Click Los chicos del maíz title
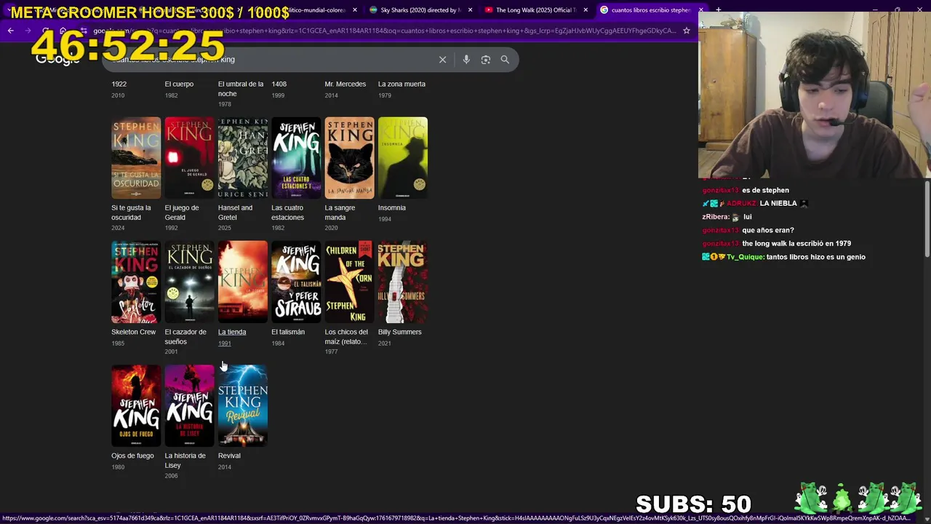The height and width of the screenshot is (524, 931). (346, 336)
